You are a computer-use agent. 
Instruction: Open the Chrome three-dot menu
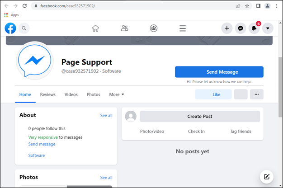pyautogui.click(x=277, y=6)
